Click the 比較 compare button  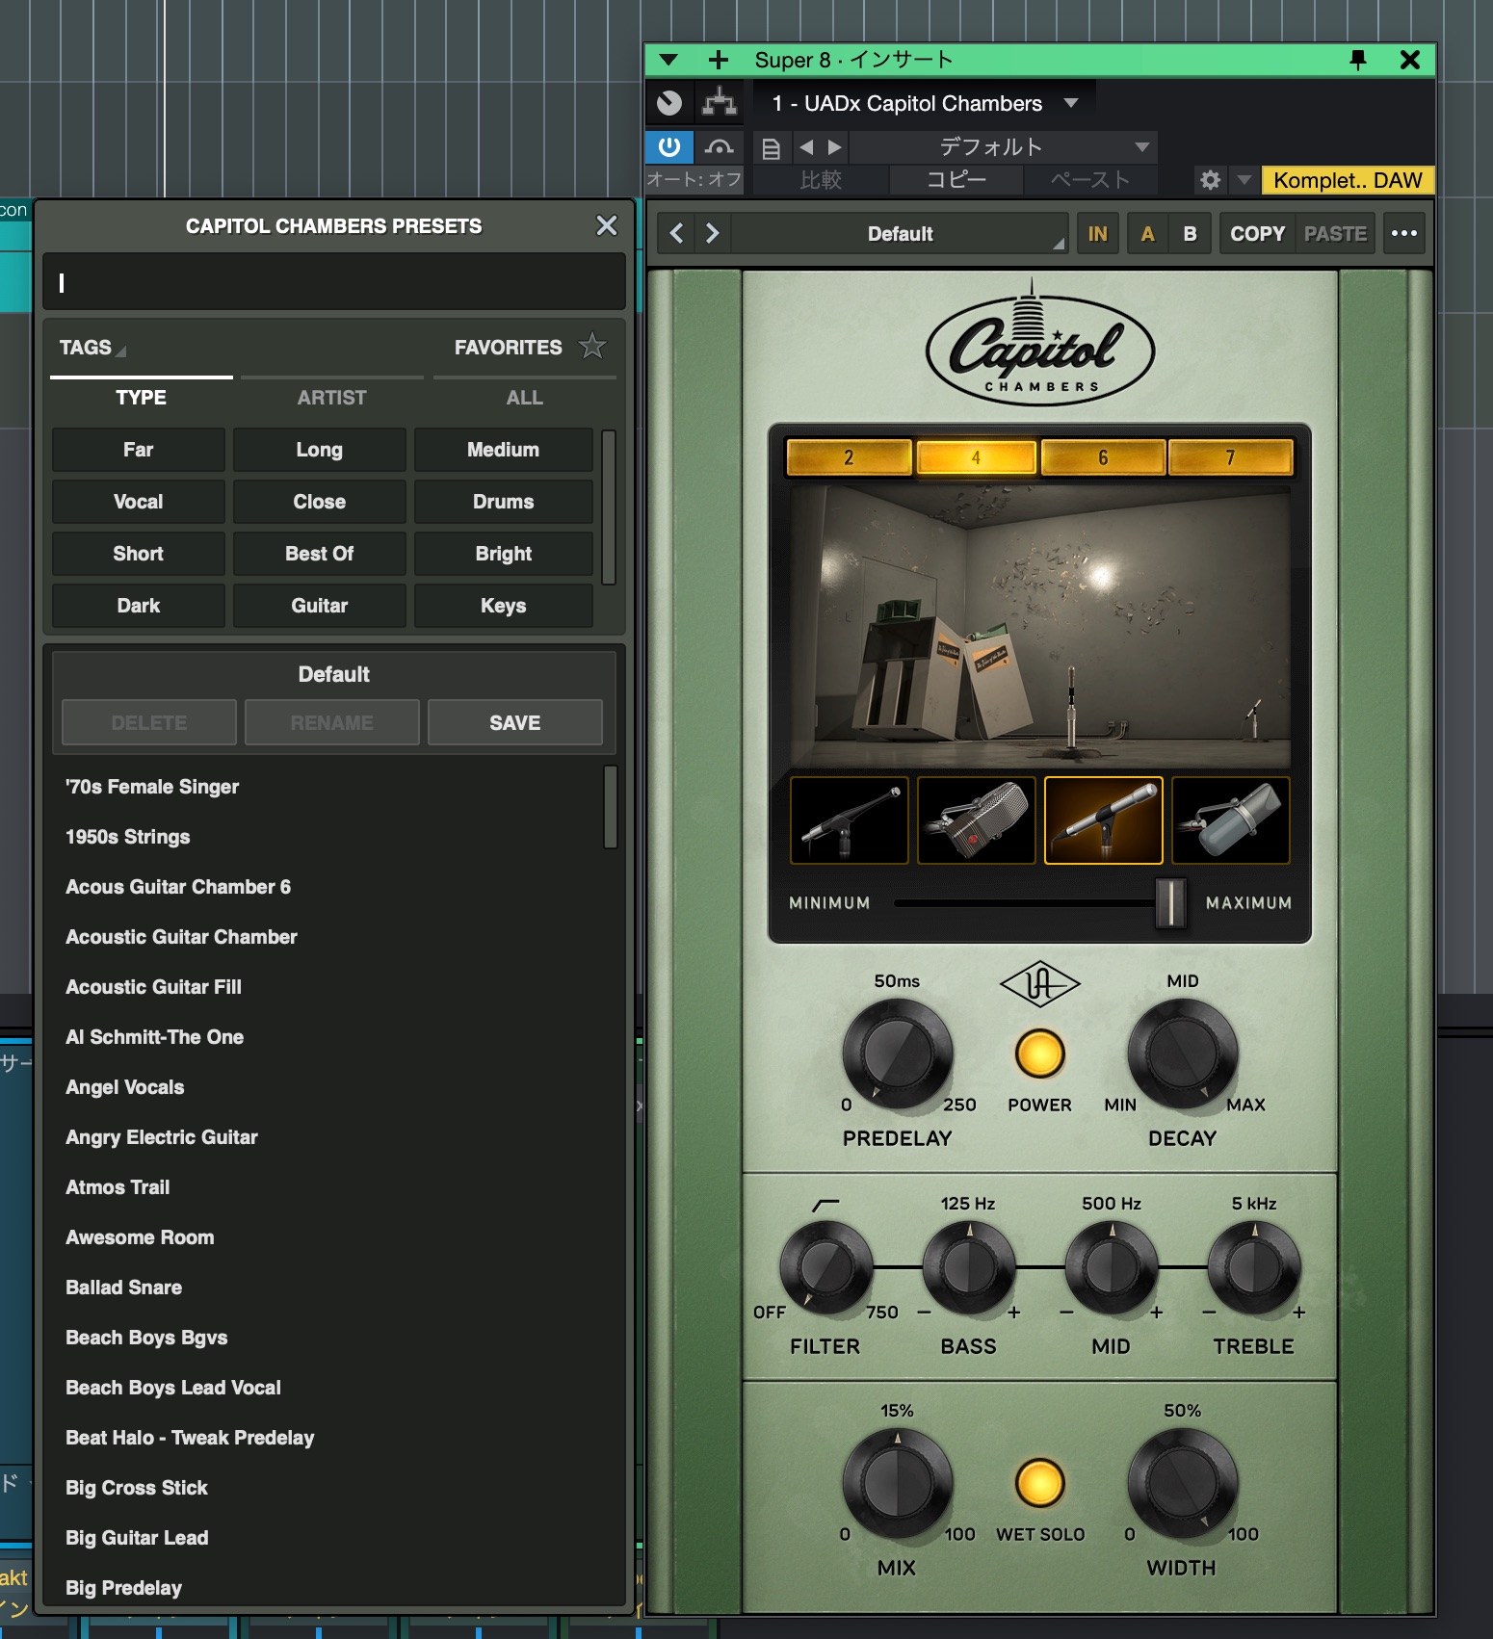coord(821,180)
